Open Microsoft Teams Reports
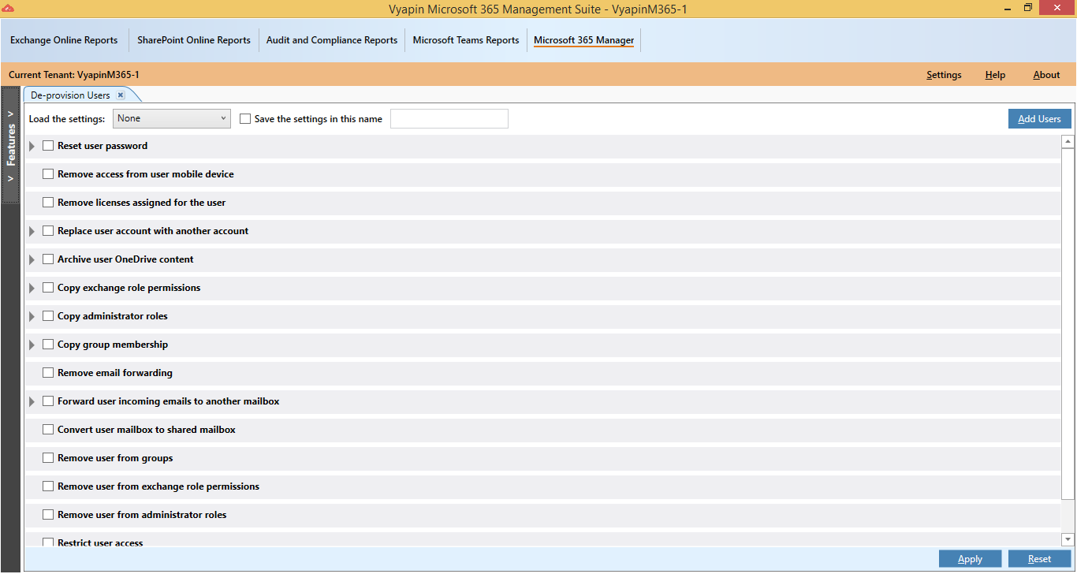 pos(465,39)
